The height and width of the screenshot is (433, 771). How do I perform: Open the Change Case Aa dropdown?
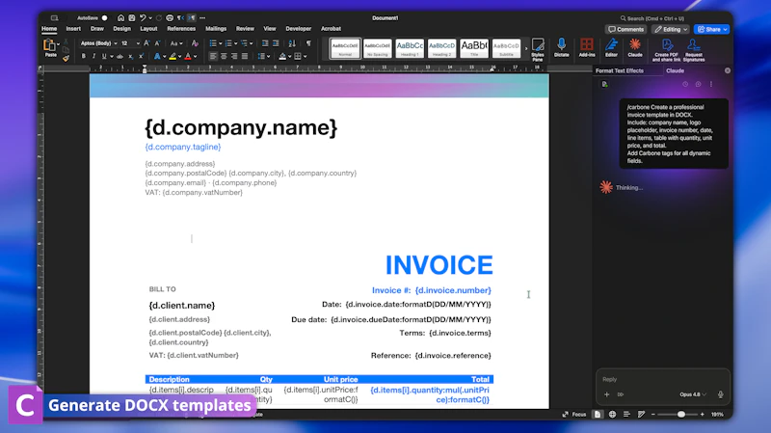coord(176,43)
